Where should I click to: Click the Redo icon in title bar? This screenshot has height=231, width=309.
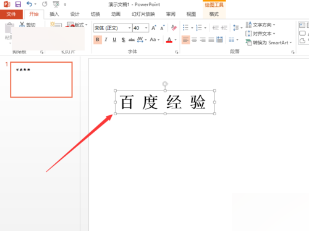click(44, 4)
